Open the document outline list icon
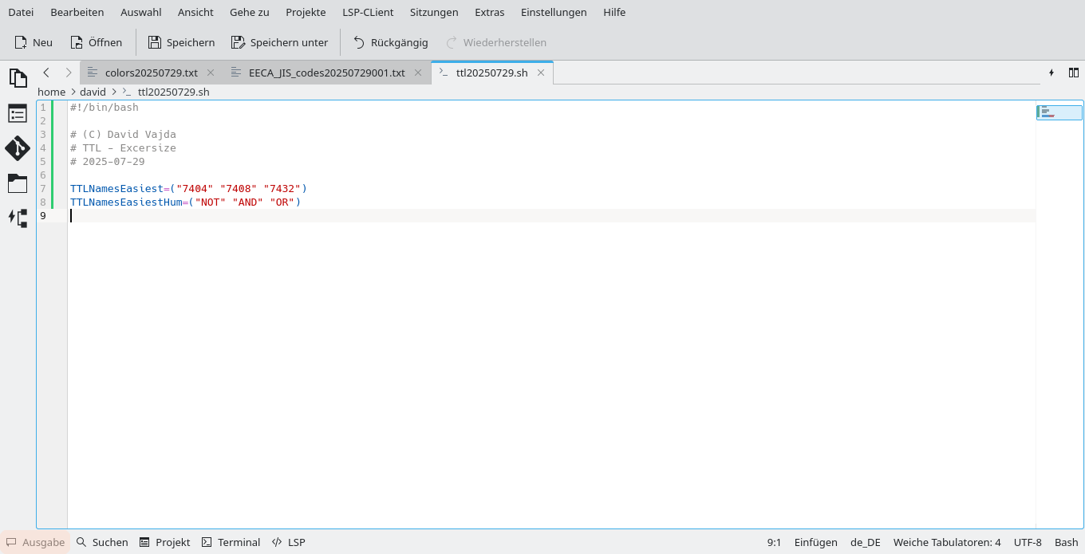Image resolution: width=1085 pixels, height=554 pixels. [18, 113]
